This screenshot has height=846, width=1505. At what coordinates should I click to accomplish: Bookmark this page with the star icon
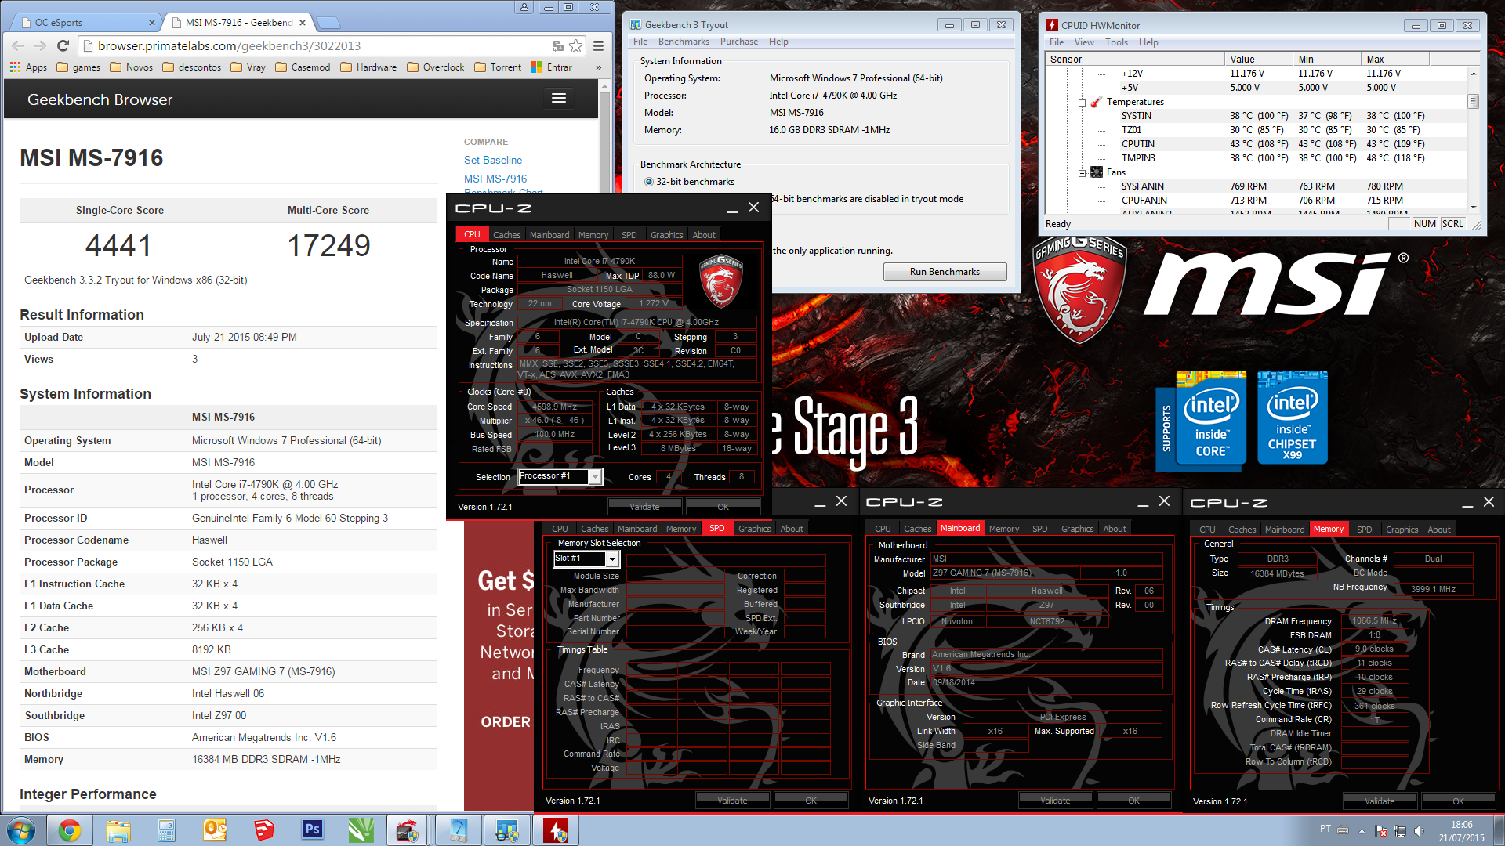pos(576,45)
